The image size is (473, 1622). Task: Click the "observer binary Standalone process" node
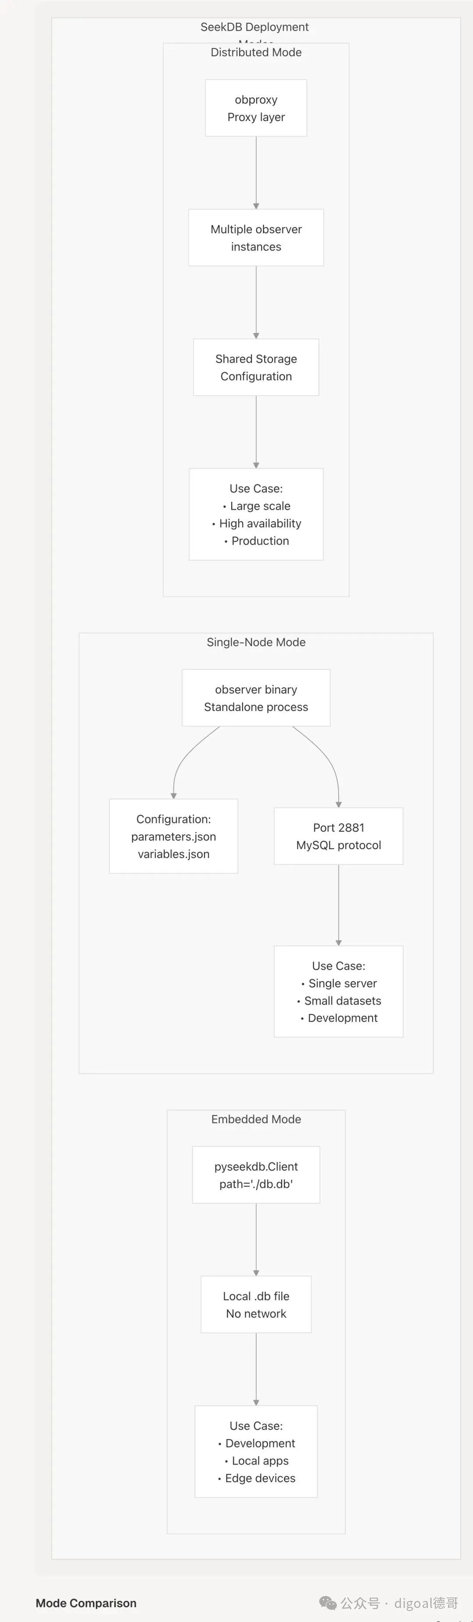[x=256, y=698]
